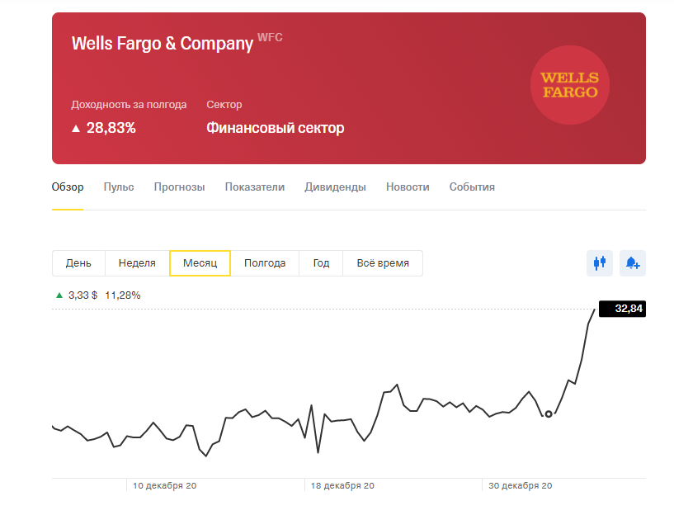Select the Неделя chart period
The width and height of the screenshot is (674, 515).
click(x=137, y=263)
